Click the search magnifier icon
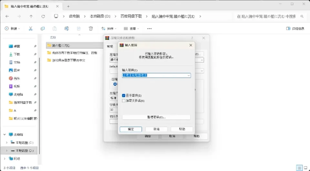The width and height of the screenshot is (310, 171). coord(302,16)
